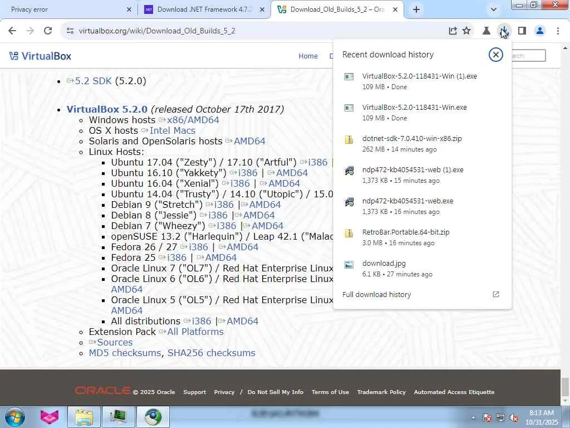The height and width of the screenshot is (428, 570).
Task: Open VirtualBox 5.2.0 release heading link
Action: 107,109
